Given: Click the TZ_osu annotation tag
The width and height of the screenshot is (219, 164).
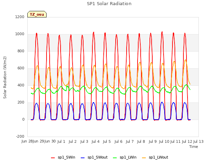Looking at the screenshot, I should click(37, 14).
